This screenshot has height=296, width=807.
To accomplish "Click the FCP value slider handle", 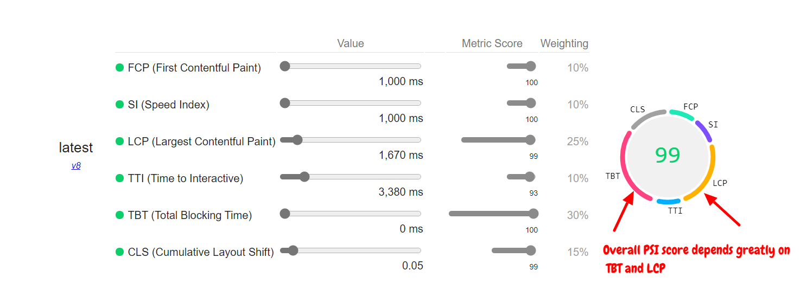I will click(285, 66).
